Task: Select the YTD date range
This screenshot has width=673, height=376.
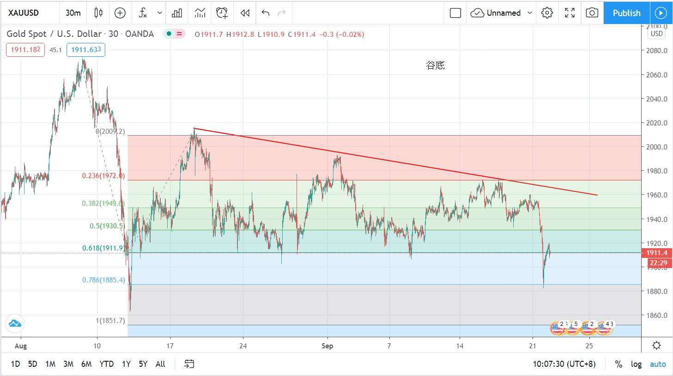Action: tap(106, 364)
